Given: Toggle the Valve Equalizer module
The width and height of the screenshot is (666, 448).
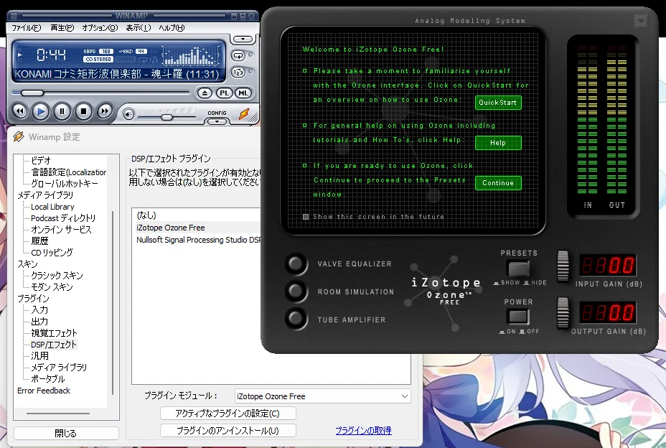Looking at the screenshot, I should coord(296,264).
